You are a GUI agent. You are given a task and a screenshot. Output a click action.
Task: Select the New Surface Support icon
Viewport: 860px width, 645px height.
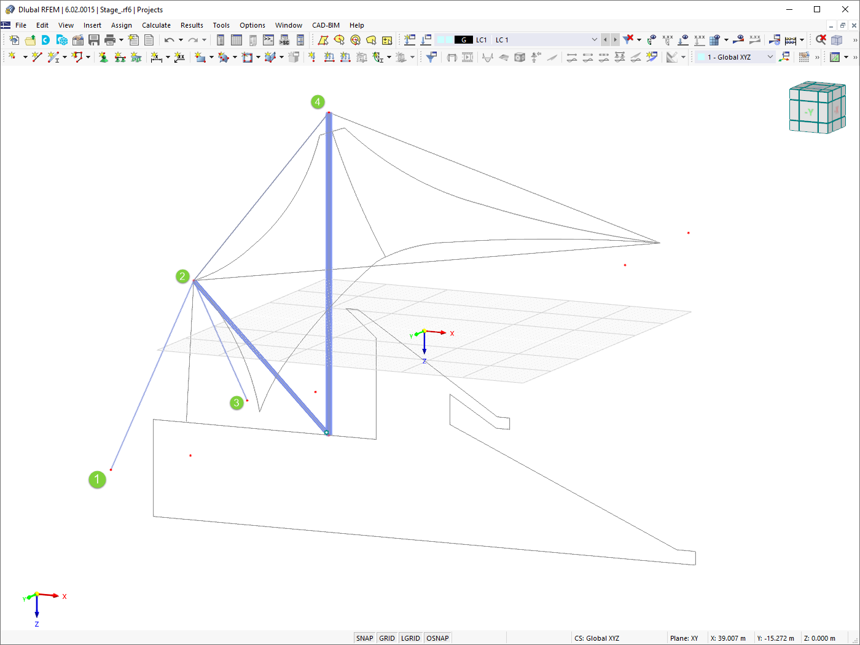pos(136,57)
